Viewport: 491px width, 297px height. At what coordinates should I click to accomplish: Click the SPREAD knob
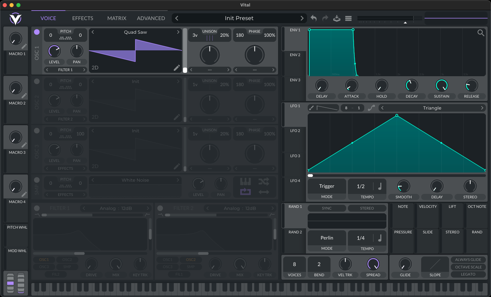click(373, 264)
